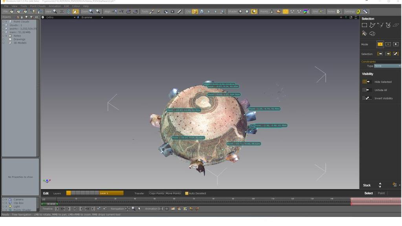402x226 pixels.
Task: Select the first orange layer swatch
Action: click(x=68, y=193)
